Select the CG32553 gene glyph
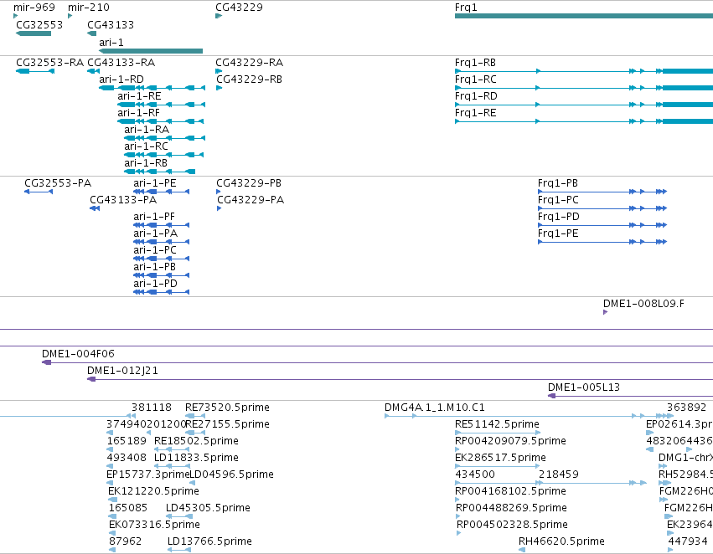Screen dimensions: 713x554 pyautogui.click(x=34, y=33)
